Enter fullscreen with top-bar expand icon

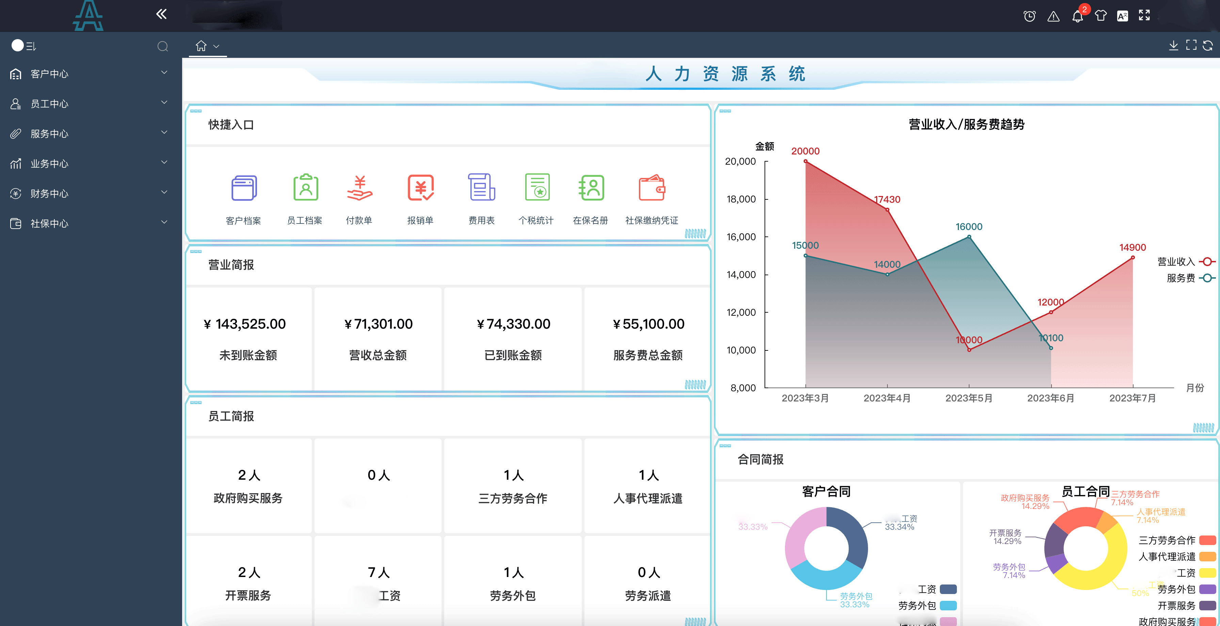(1144, 15)
